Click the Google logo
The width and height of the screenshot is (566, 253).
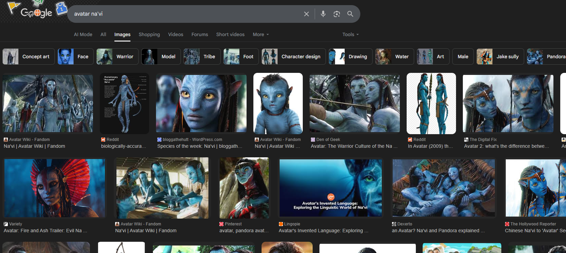click(x=36, y=13)
